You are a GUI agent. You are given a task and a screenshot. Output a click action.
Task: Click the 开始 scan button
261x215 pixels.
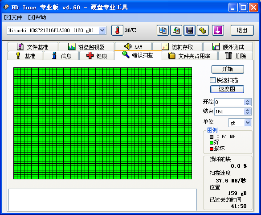click(228, 69)
